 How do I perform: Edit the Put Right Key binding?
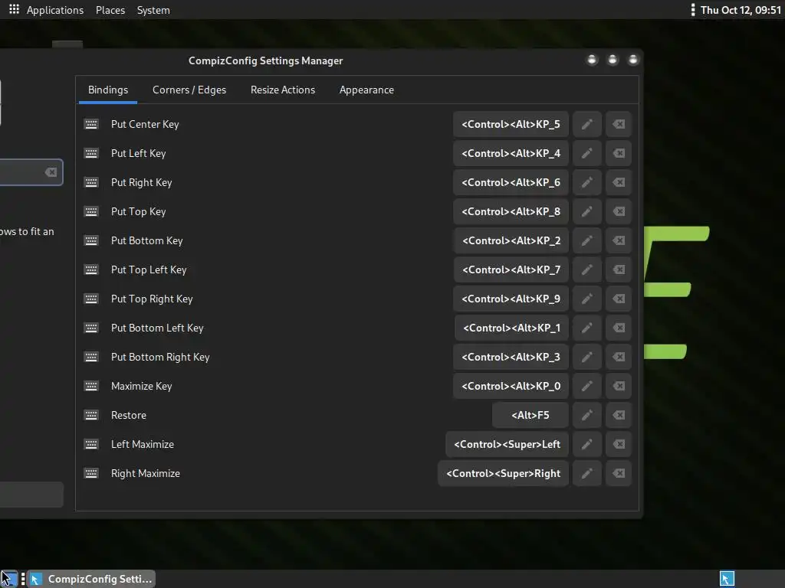(x=586, y=182)
